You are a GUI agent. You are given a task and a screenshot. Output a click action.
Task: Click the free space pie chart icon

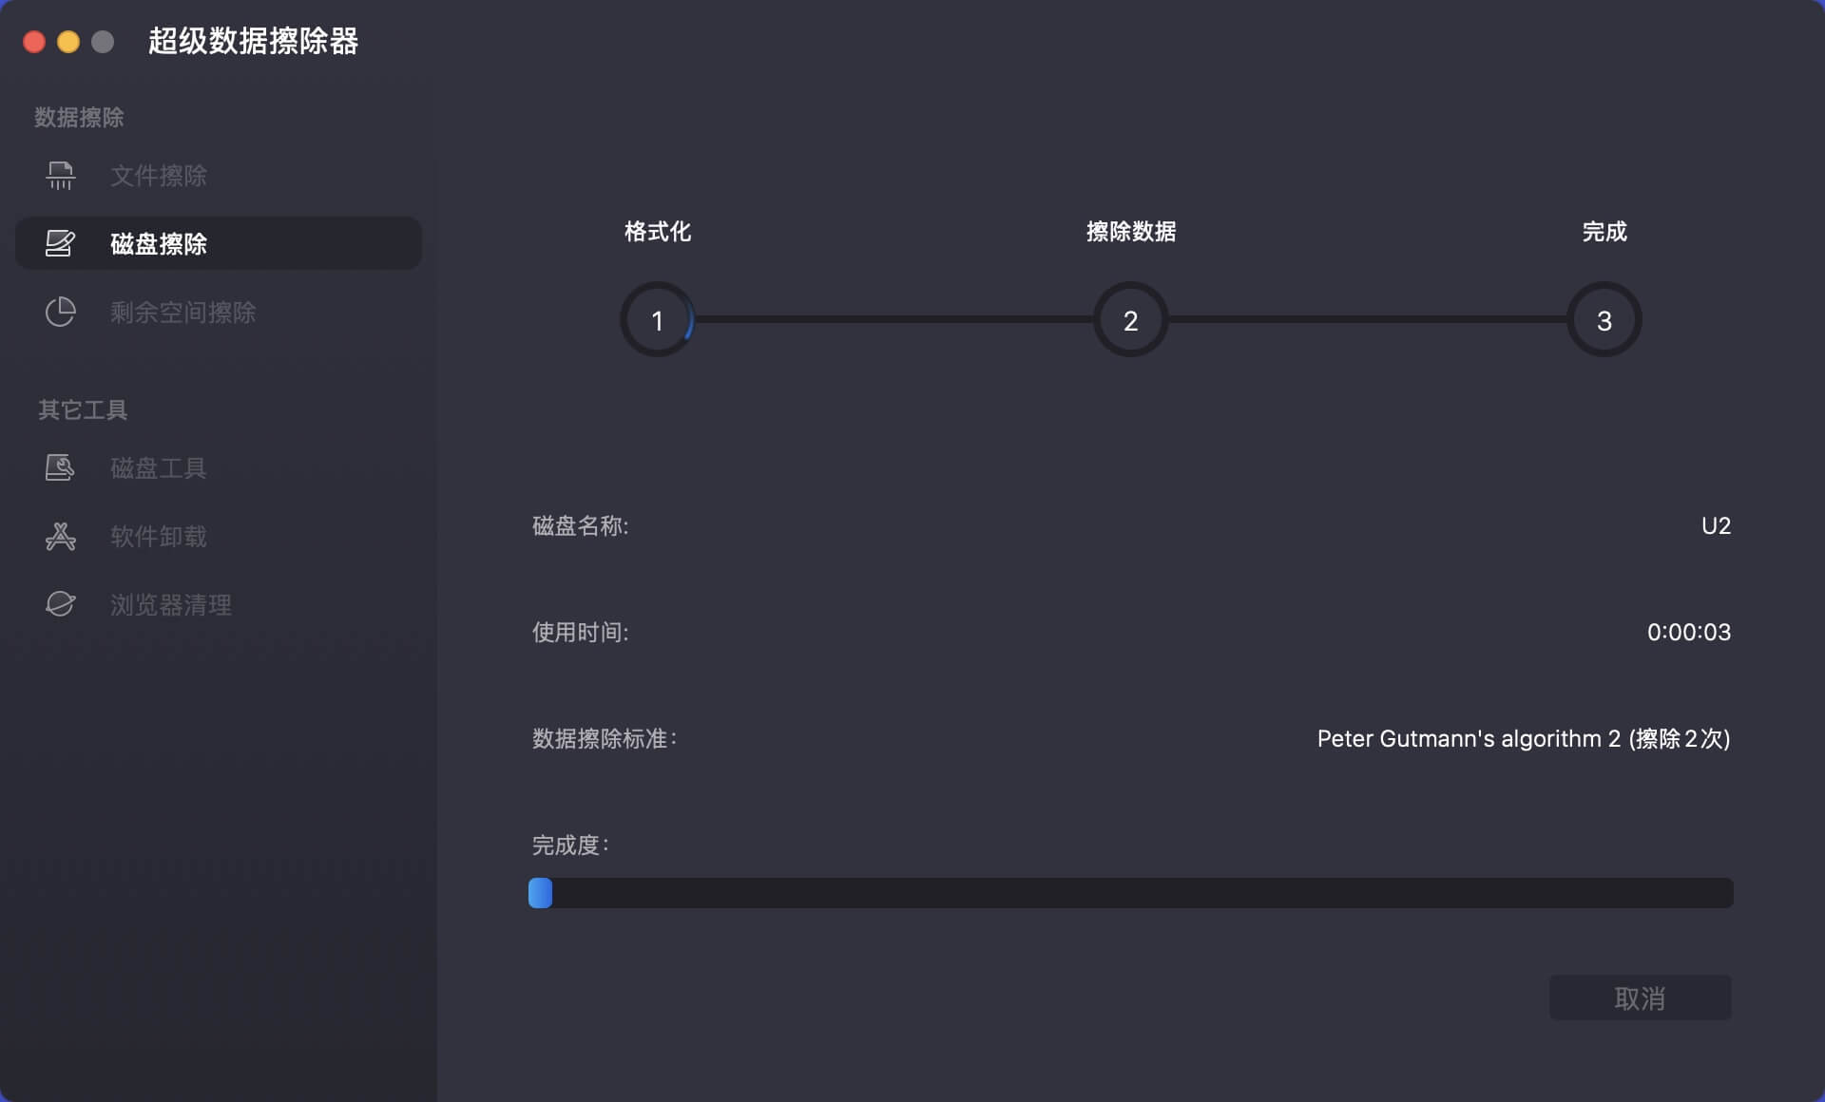pyautogui.click(x=60, y=312)
